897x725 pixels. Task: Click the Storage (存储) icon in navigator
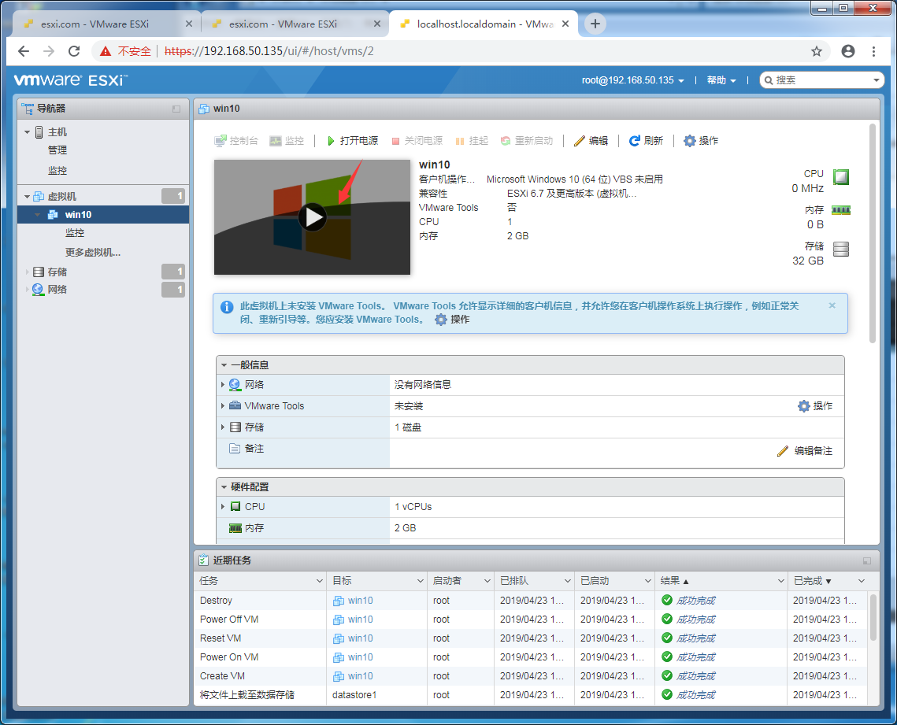point(39,272)
